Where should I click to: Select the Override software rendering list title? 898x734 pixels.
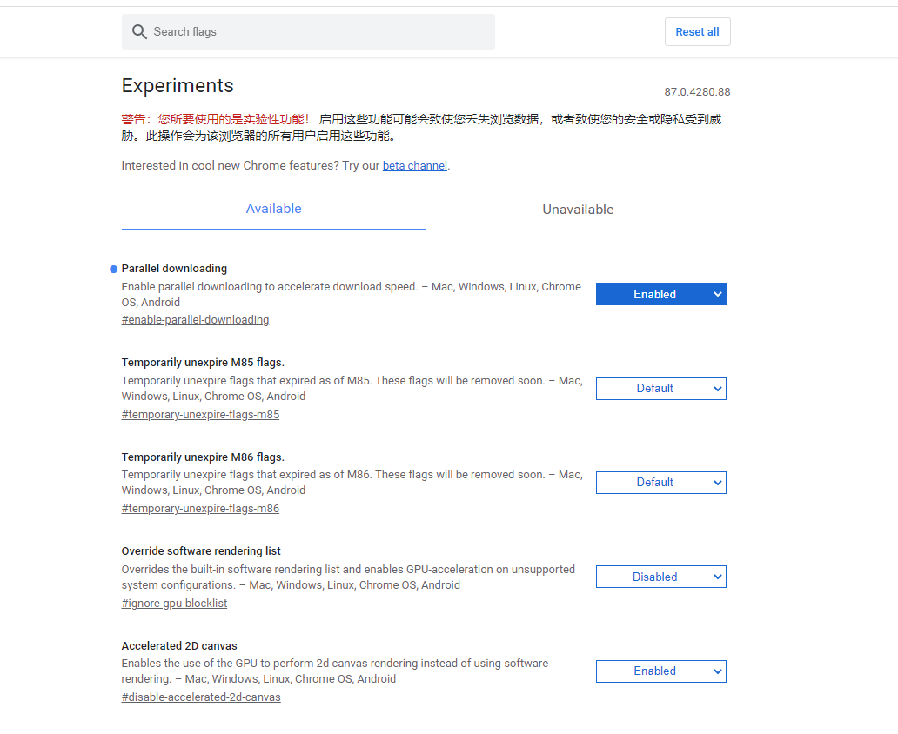coord(201,550)
